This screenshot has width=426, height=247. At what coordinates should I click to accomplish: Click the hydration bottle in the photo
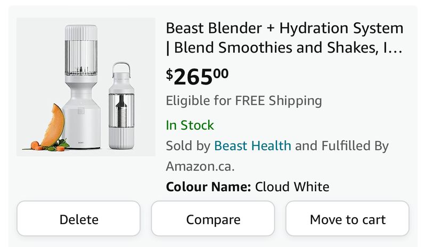click(x=120, y=109)
